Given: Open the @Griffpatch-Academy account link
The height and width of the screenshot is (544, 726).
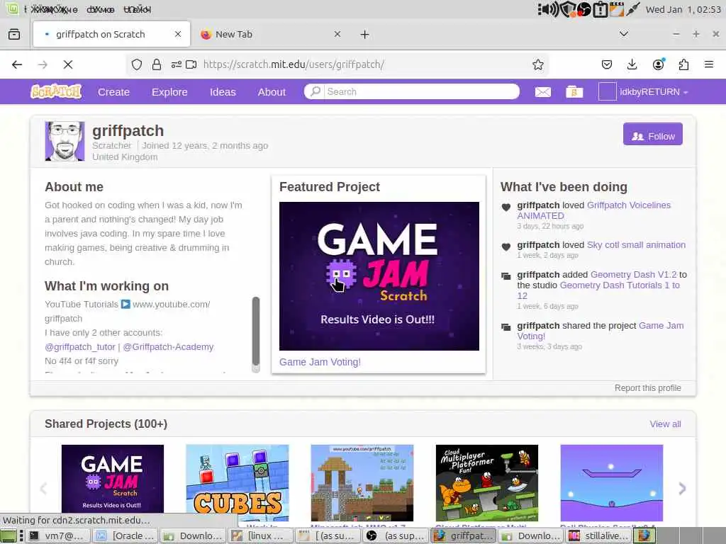Looking at the screenshot, I should [x=168, y=346].
